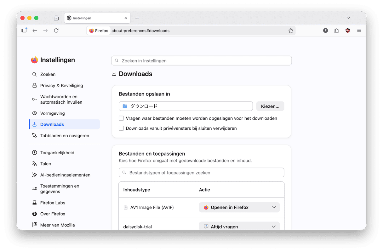
Task: Sort by Inhoudstype column header
Action: tap(137, 190)
